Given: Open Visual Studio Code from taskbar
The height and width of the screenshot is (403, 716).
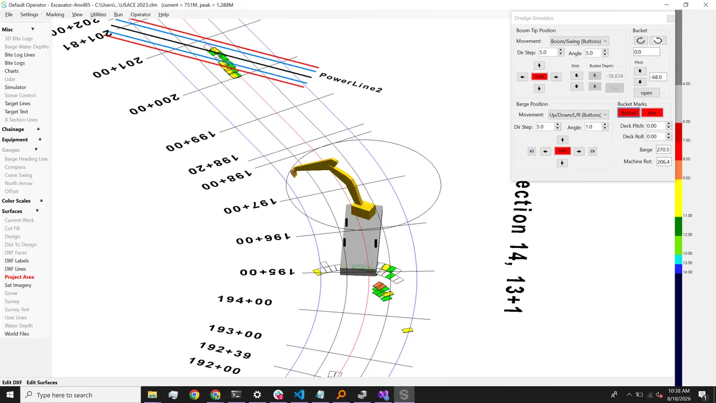Looking at the screenshot, I should click(x=299, y=395).
